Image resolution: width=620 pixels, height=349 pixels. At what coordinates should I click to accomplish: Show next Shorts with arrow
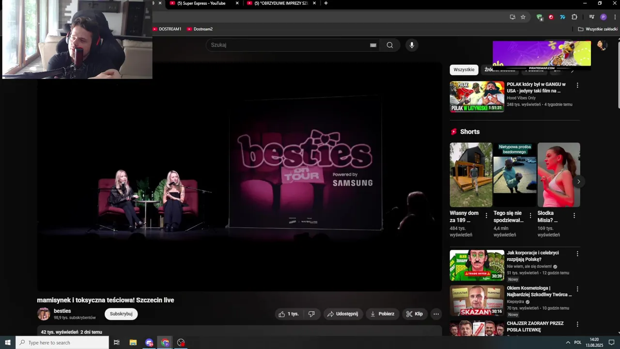tap(578, 182)
